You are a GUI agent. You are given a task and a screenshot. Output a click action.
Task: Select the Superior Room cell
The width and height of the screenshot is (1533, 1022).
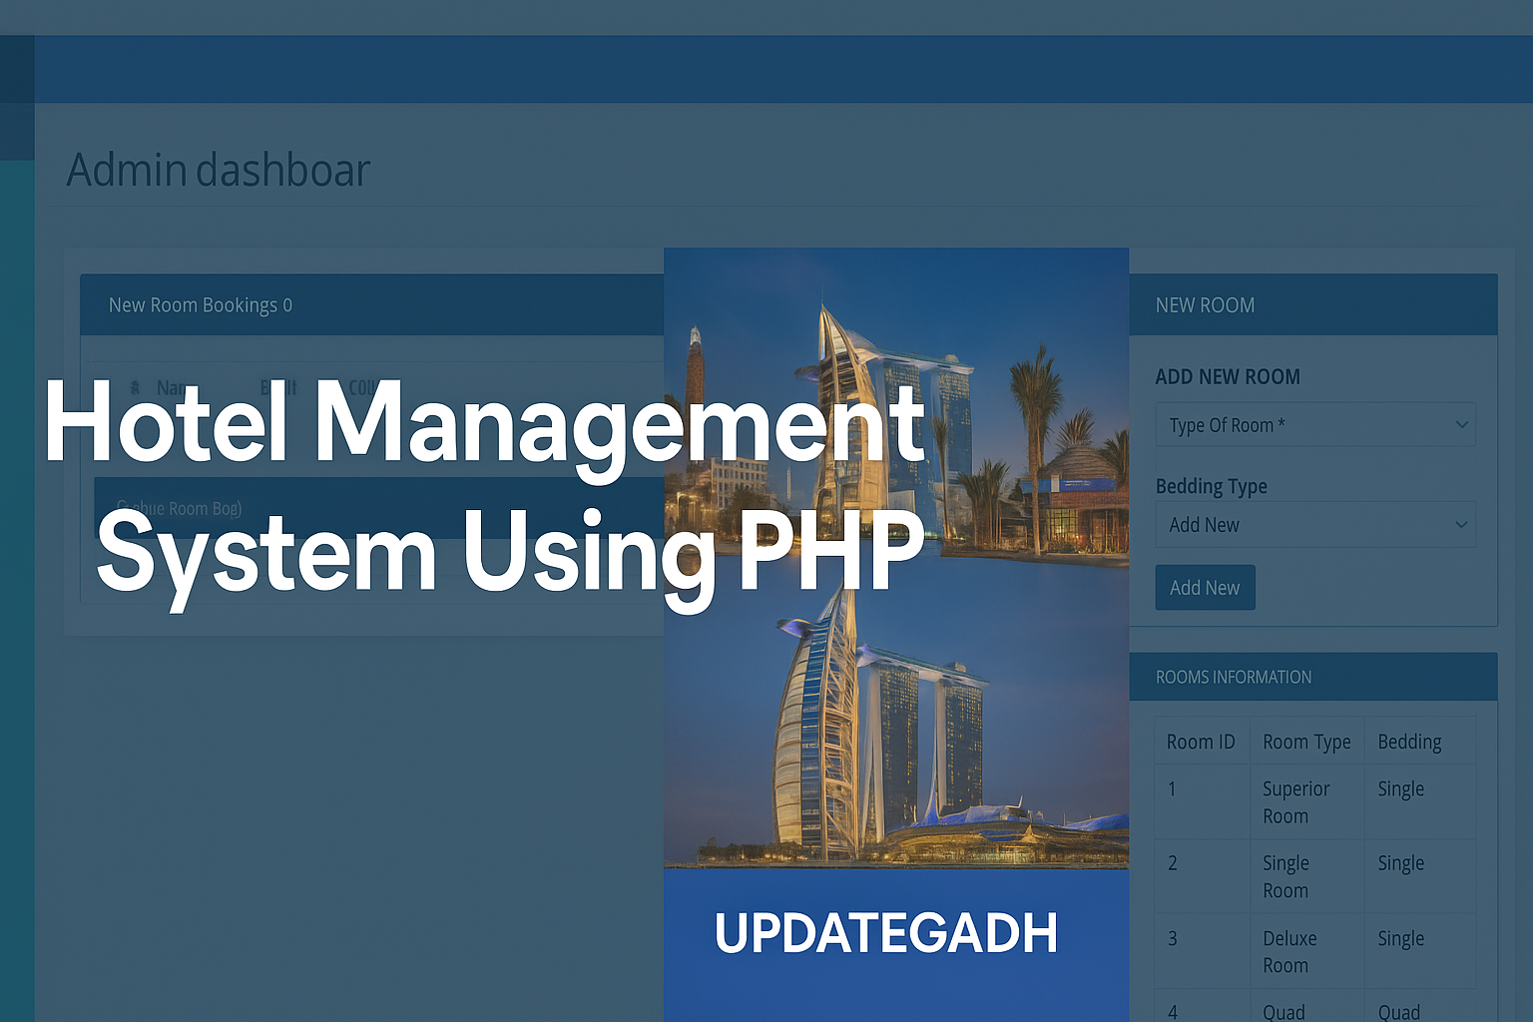click(x=1306, y=802)
